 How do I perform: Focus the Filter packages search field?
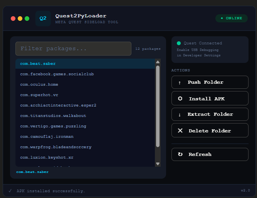click(73, 49)
